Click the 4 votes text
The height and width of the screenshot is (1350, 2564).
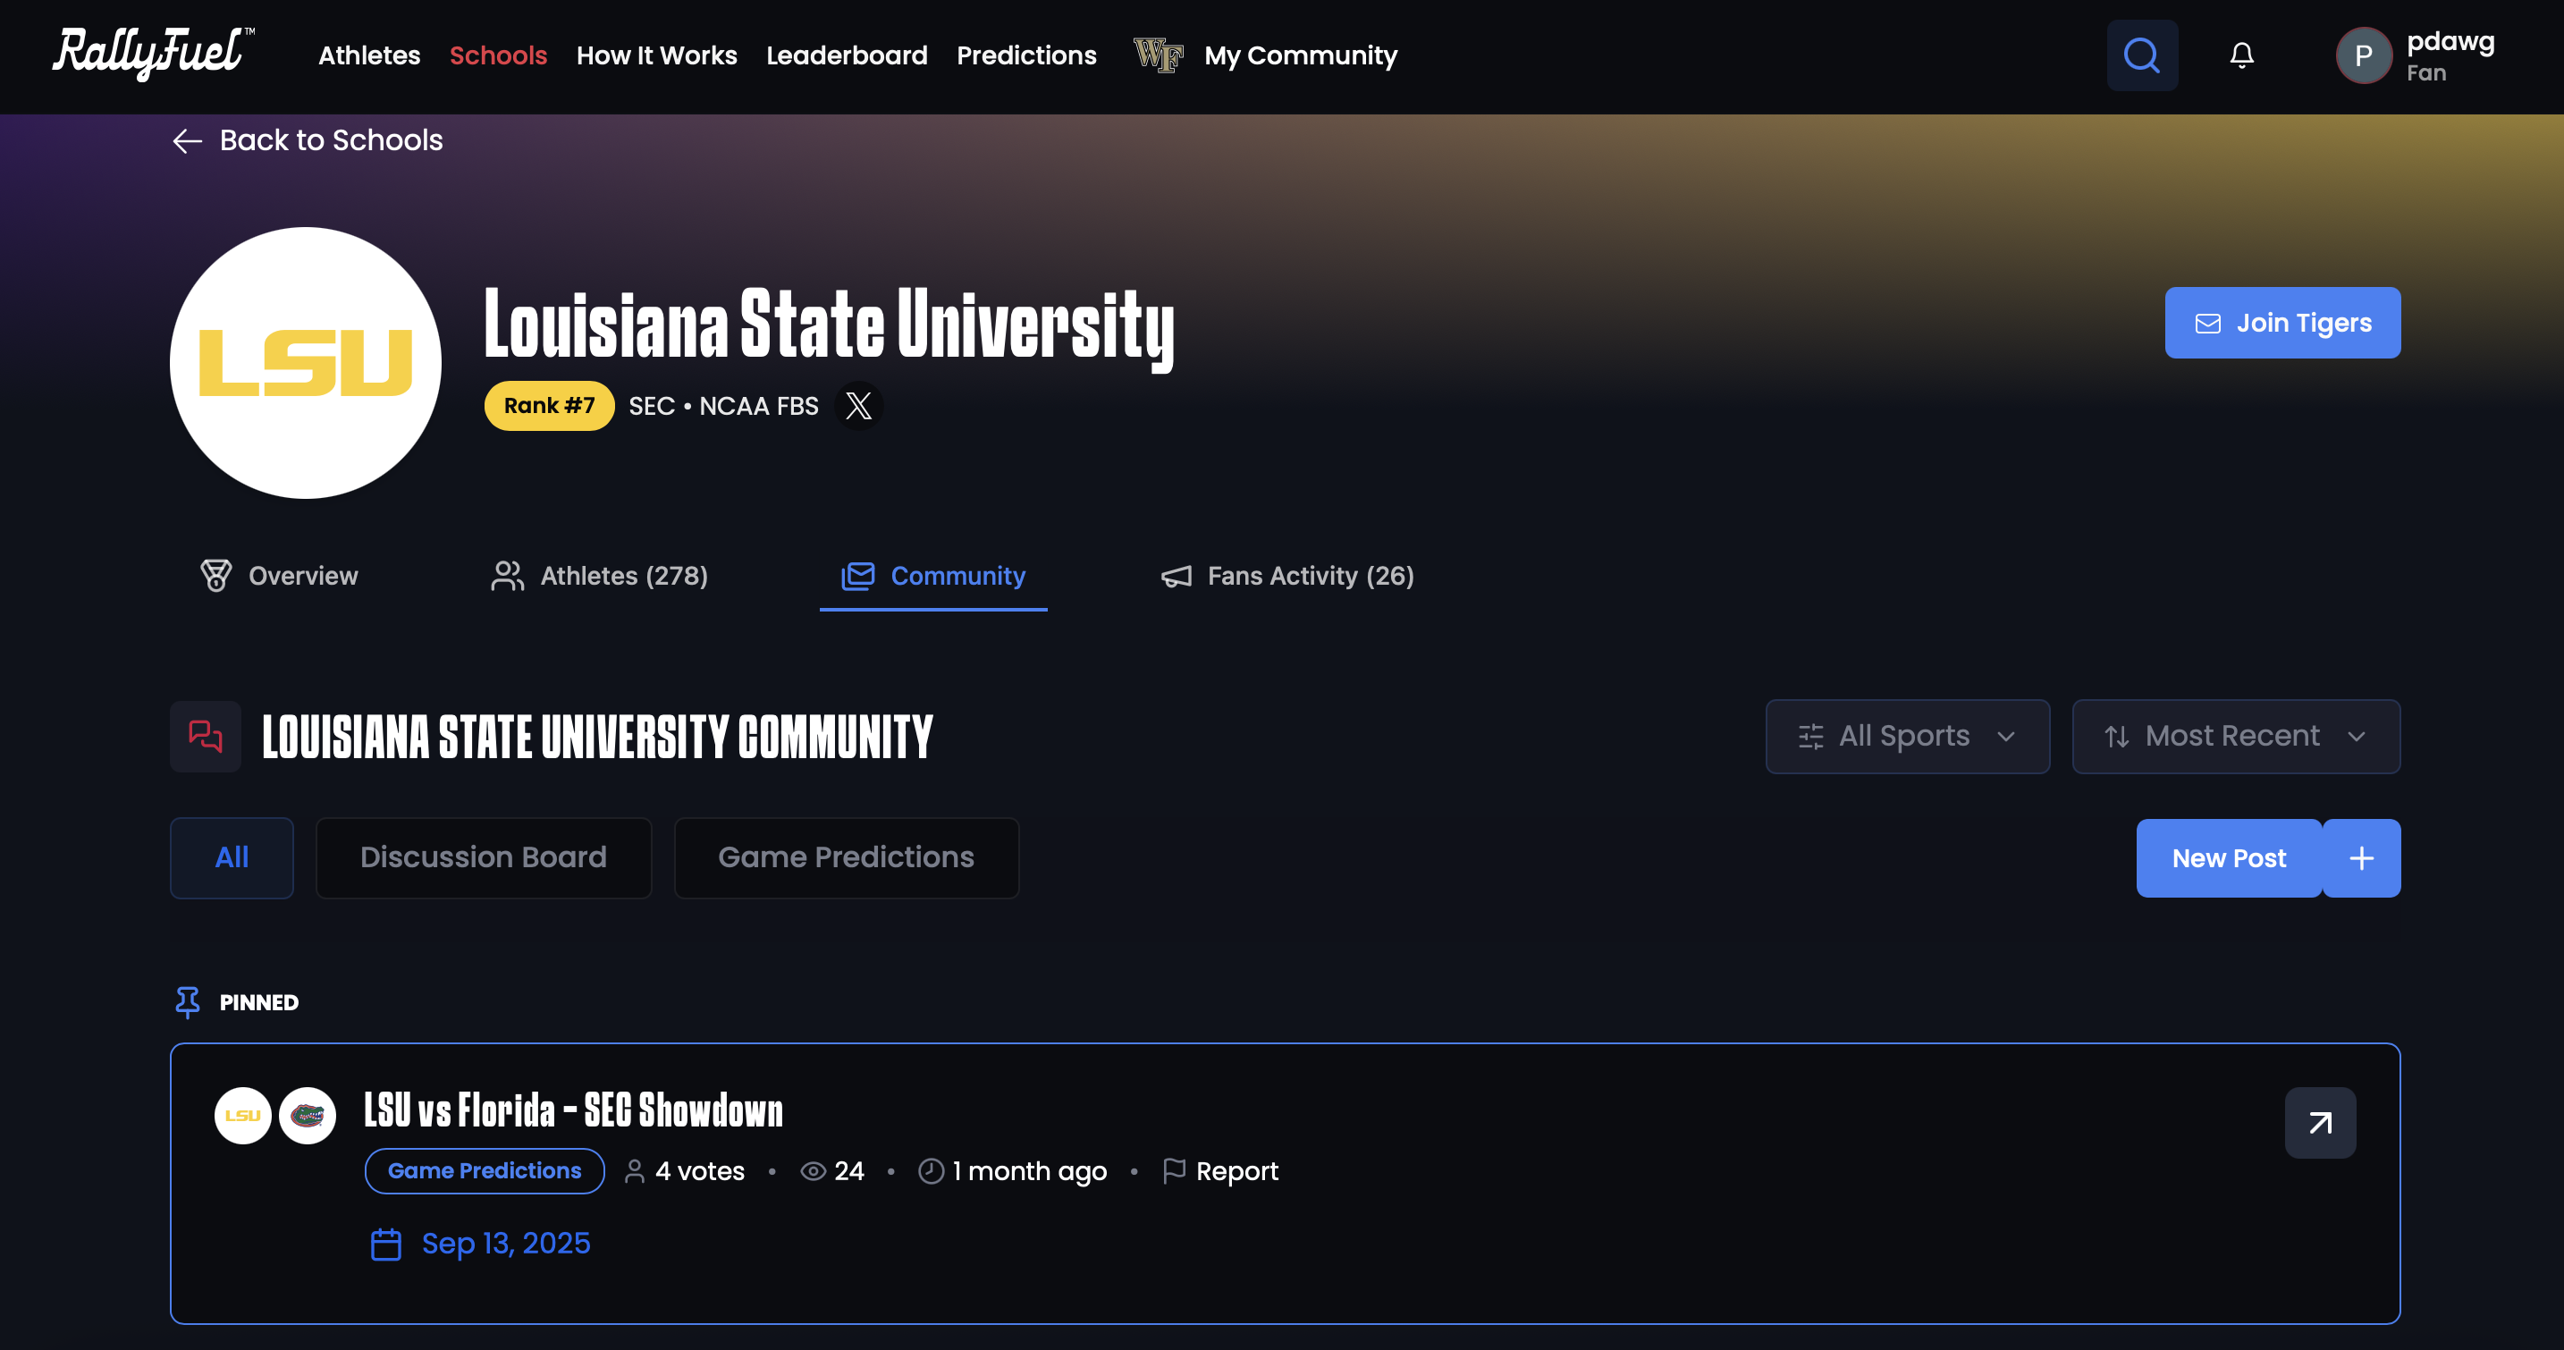click(x=700, y=1171)
